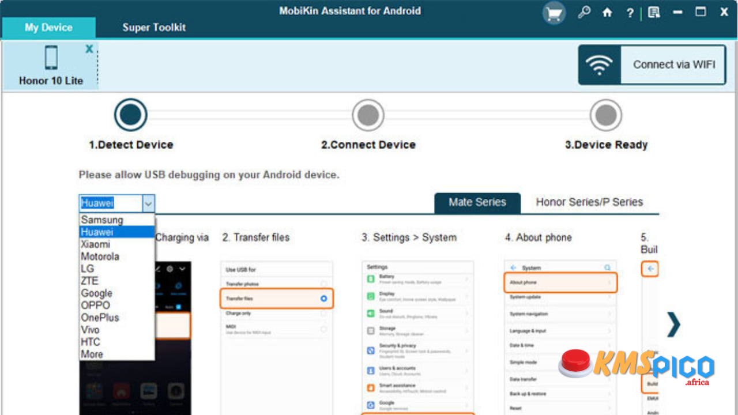The width and height of the screenshot is (738, 415).
Task: Open the Transfer files step screenshot
Action: pyautogui.click(x=277, y=338)
